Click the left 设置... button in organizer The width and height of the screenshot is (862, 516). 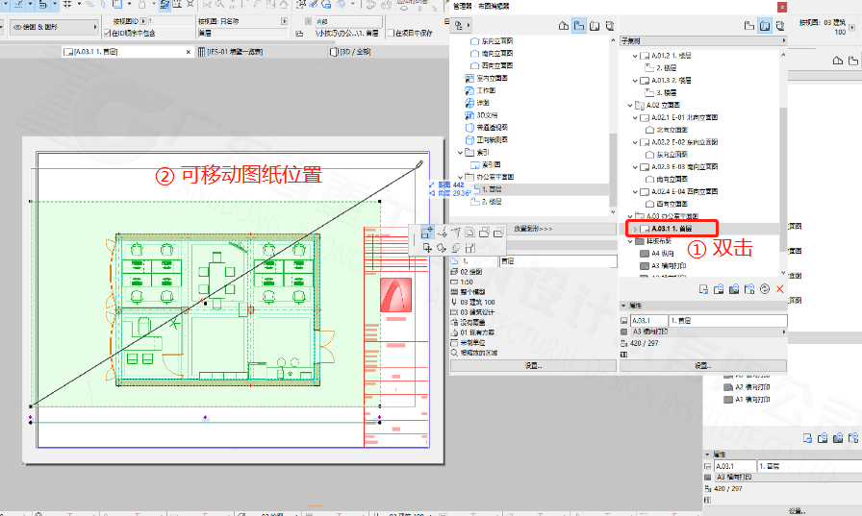[532, 366]
